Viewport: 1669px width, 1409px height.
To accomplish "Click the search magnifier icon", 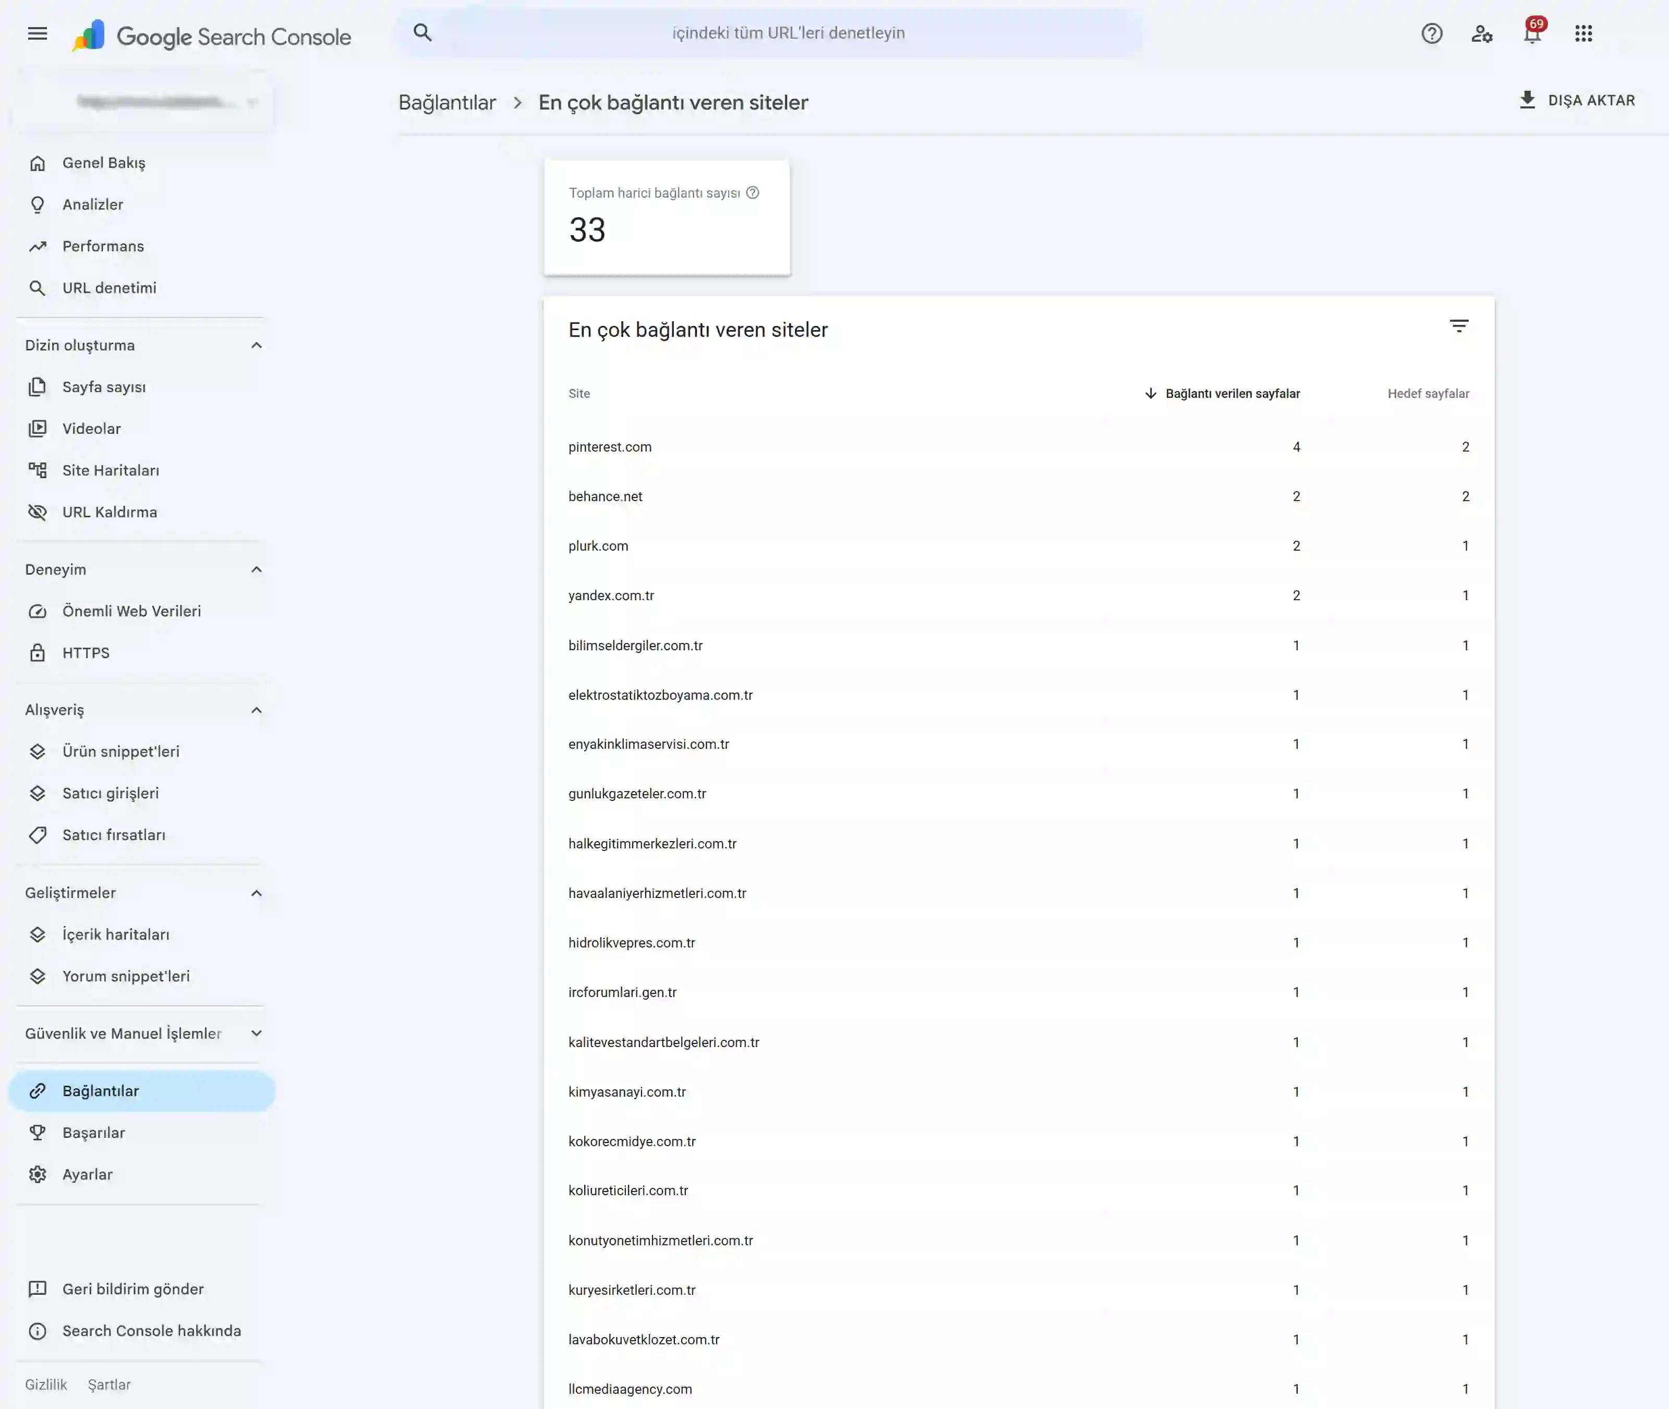I will click(422, 33).
